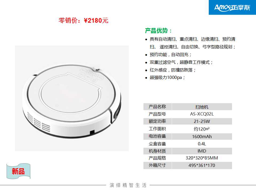Click the 约120㎡ work area value
256x192 pixels.
pyautogui.click(x=202, y=129)
